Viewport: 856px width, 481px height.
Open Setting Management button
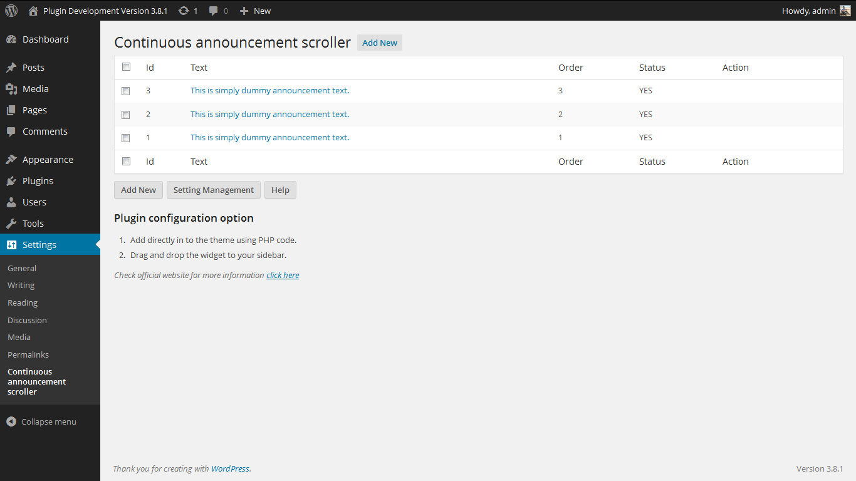214,190
